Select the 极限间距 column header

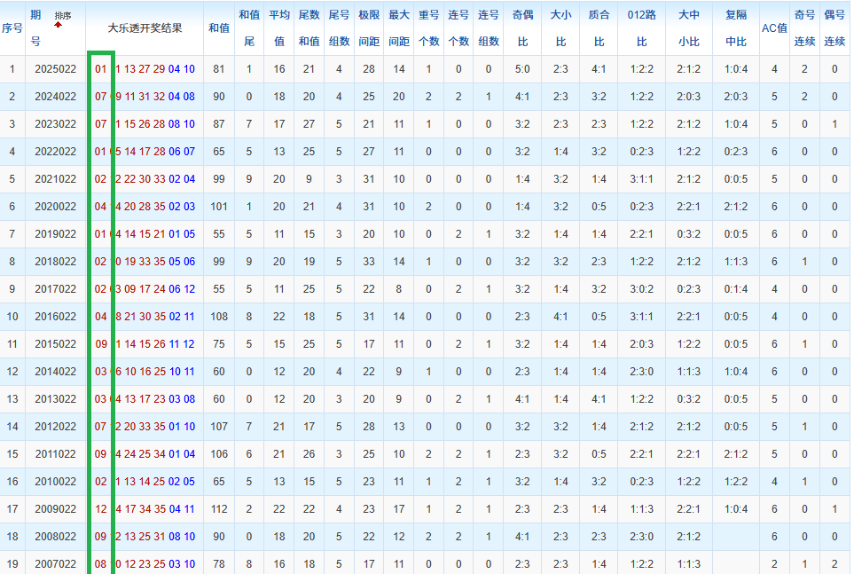[x=369, y=28]
